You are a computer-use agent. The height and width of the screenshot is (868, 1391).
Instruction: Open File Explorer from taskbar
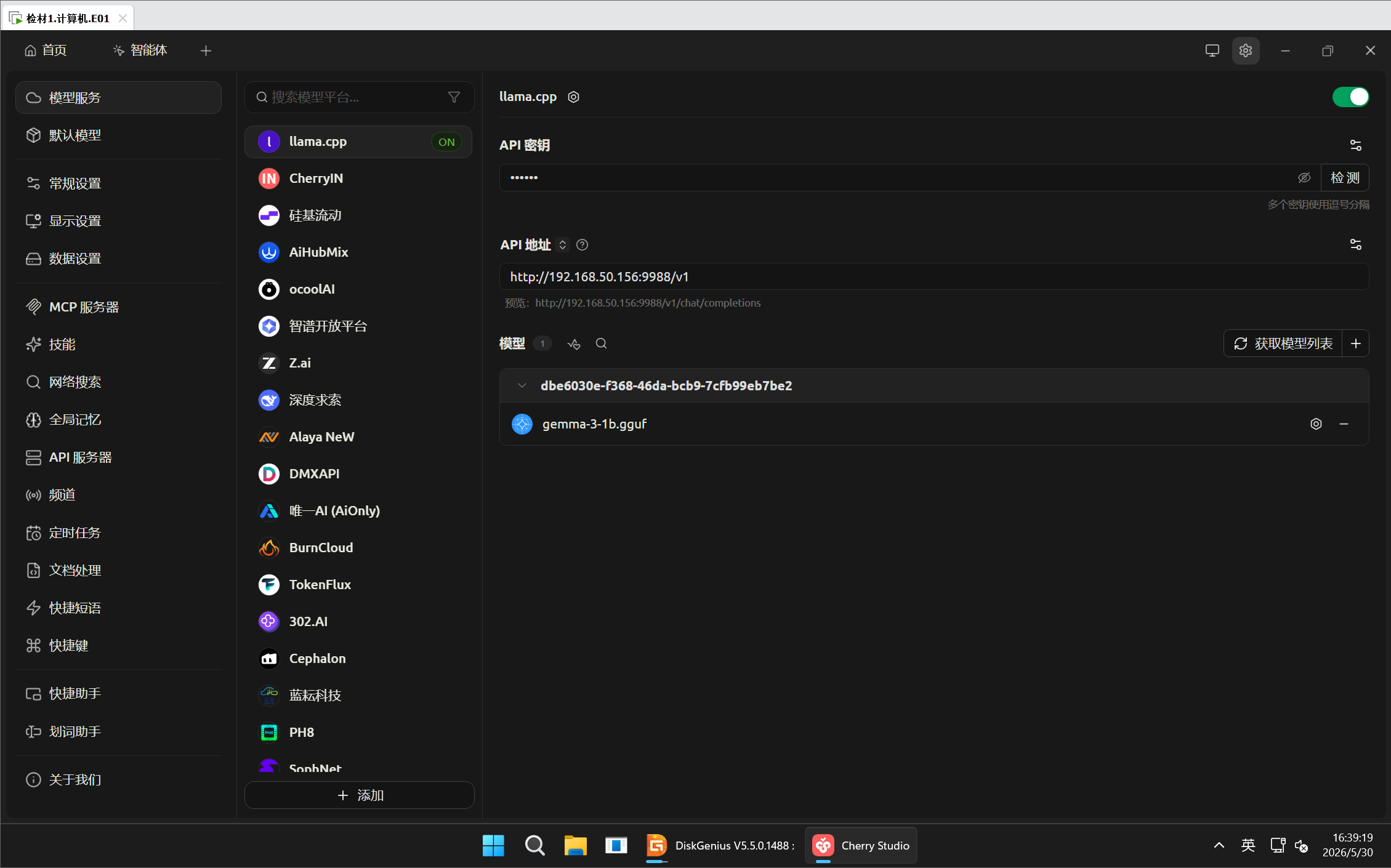[x=575, y=846]
